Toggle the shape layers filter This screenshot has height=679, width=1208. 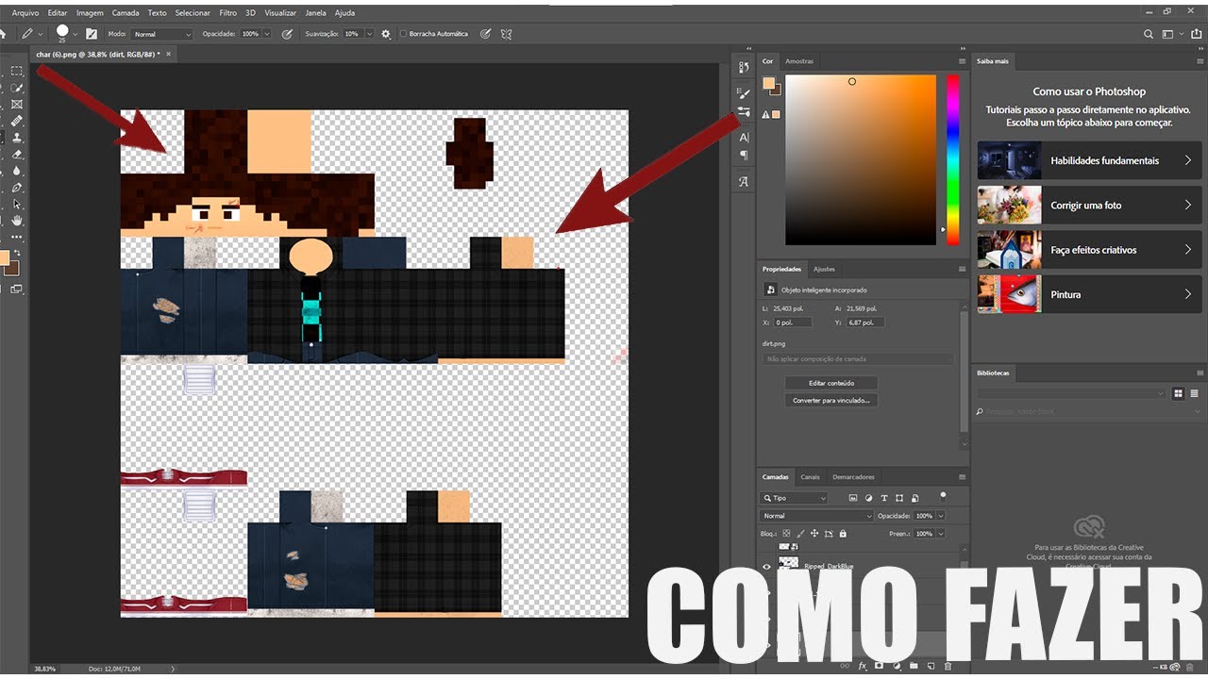899,498
